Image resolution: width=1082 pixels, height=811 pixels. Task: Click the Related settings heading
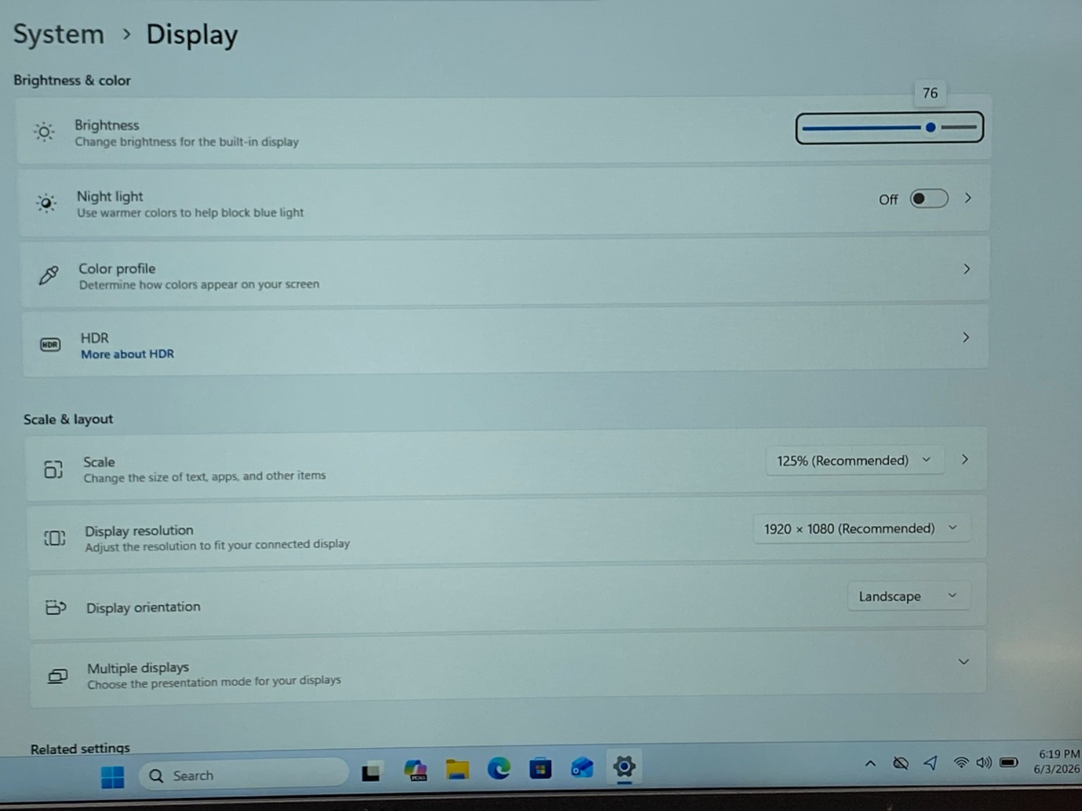(80, 748)
